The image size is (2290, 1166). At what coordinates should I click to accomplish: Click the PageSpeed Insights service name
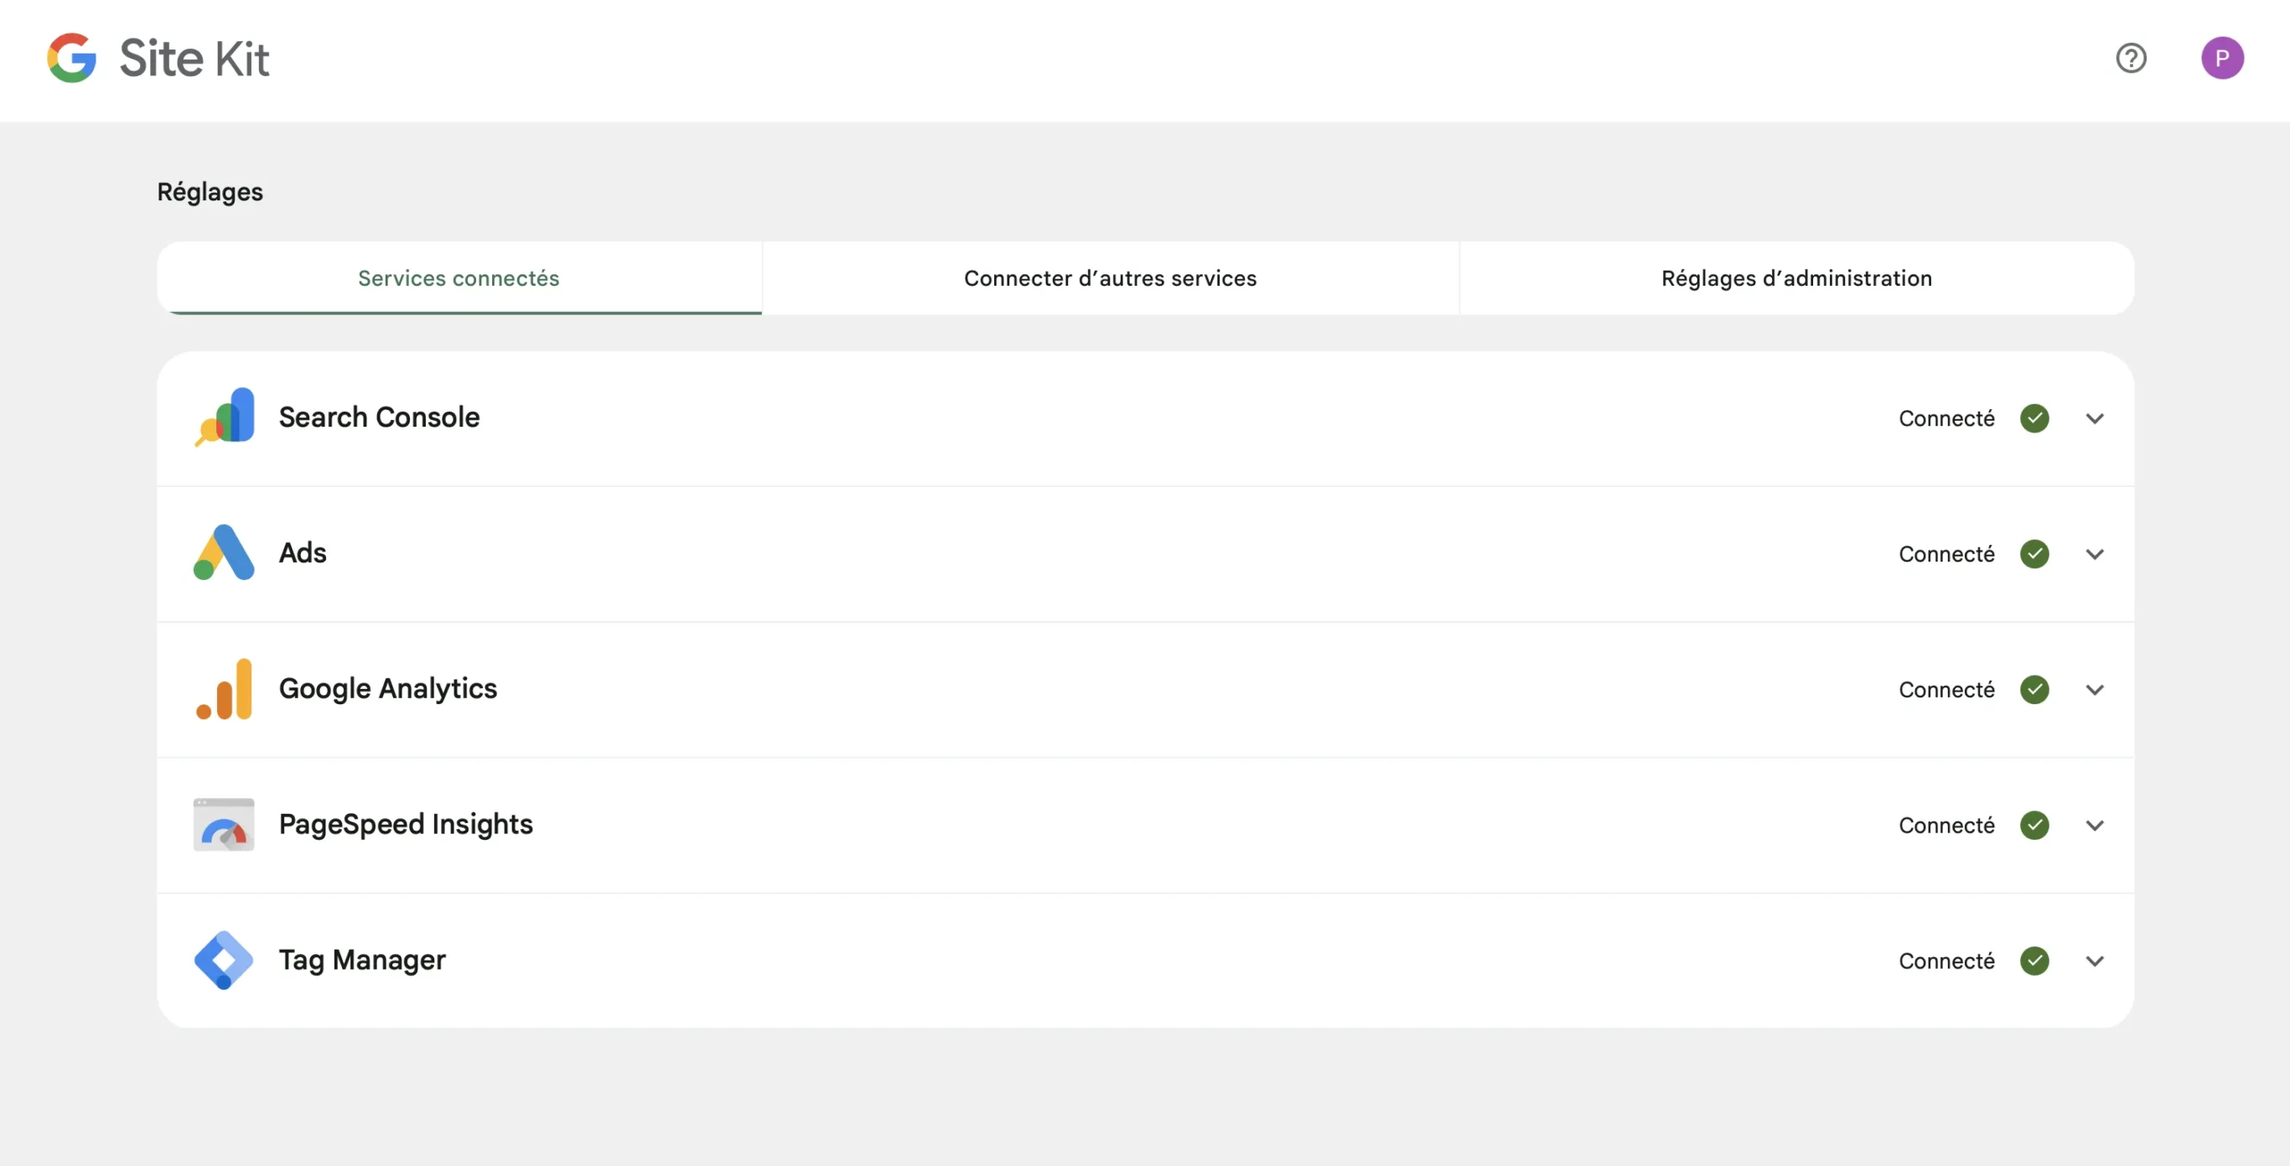pos(406,824)
